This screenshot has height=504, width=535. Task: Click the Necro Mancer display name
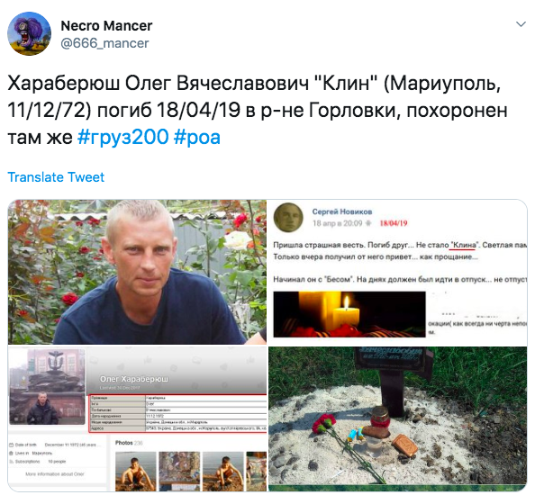point(106,25)
